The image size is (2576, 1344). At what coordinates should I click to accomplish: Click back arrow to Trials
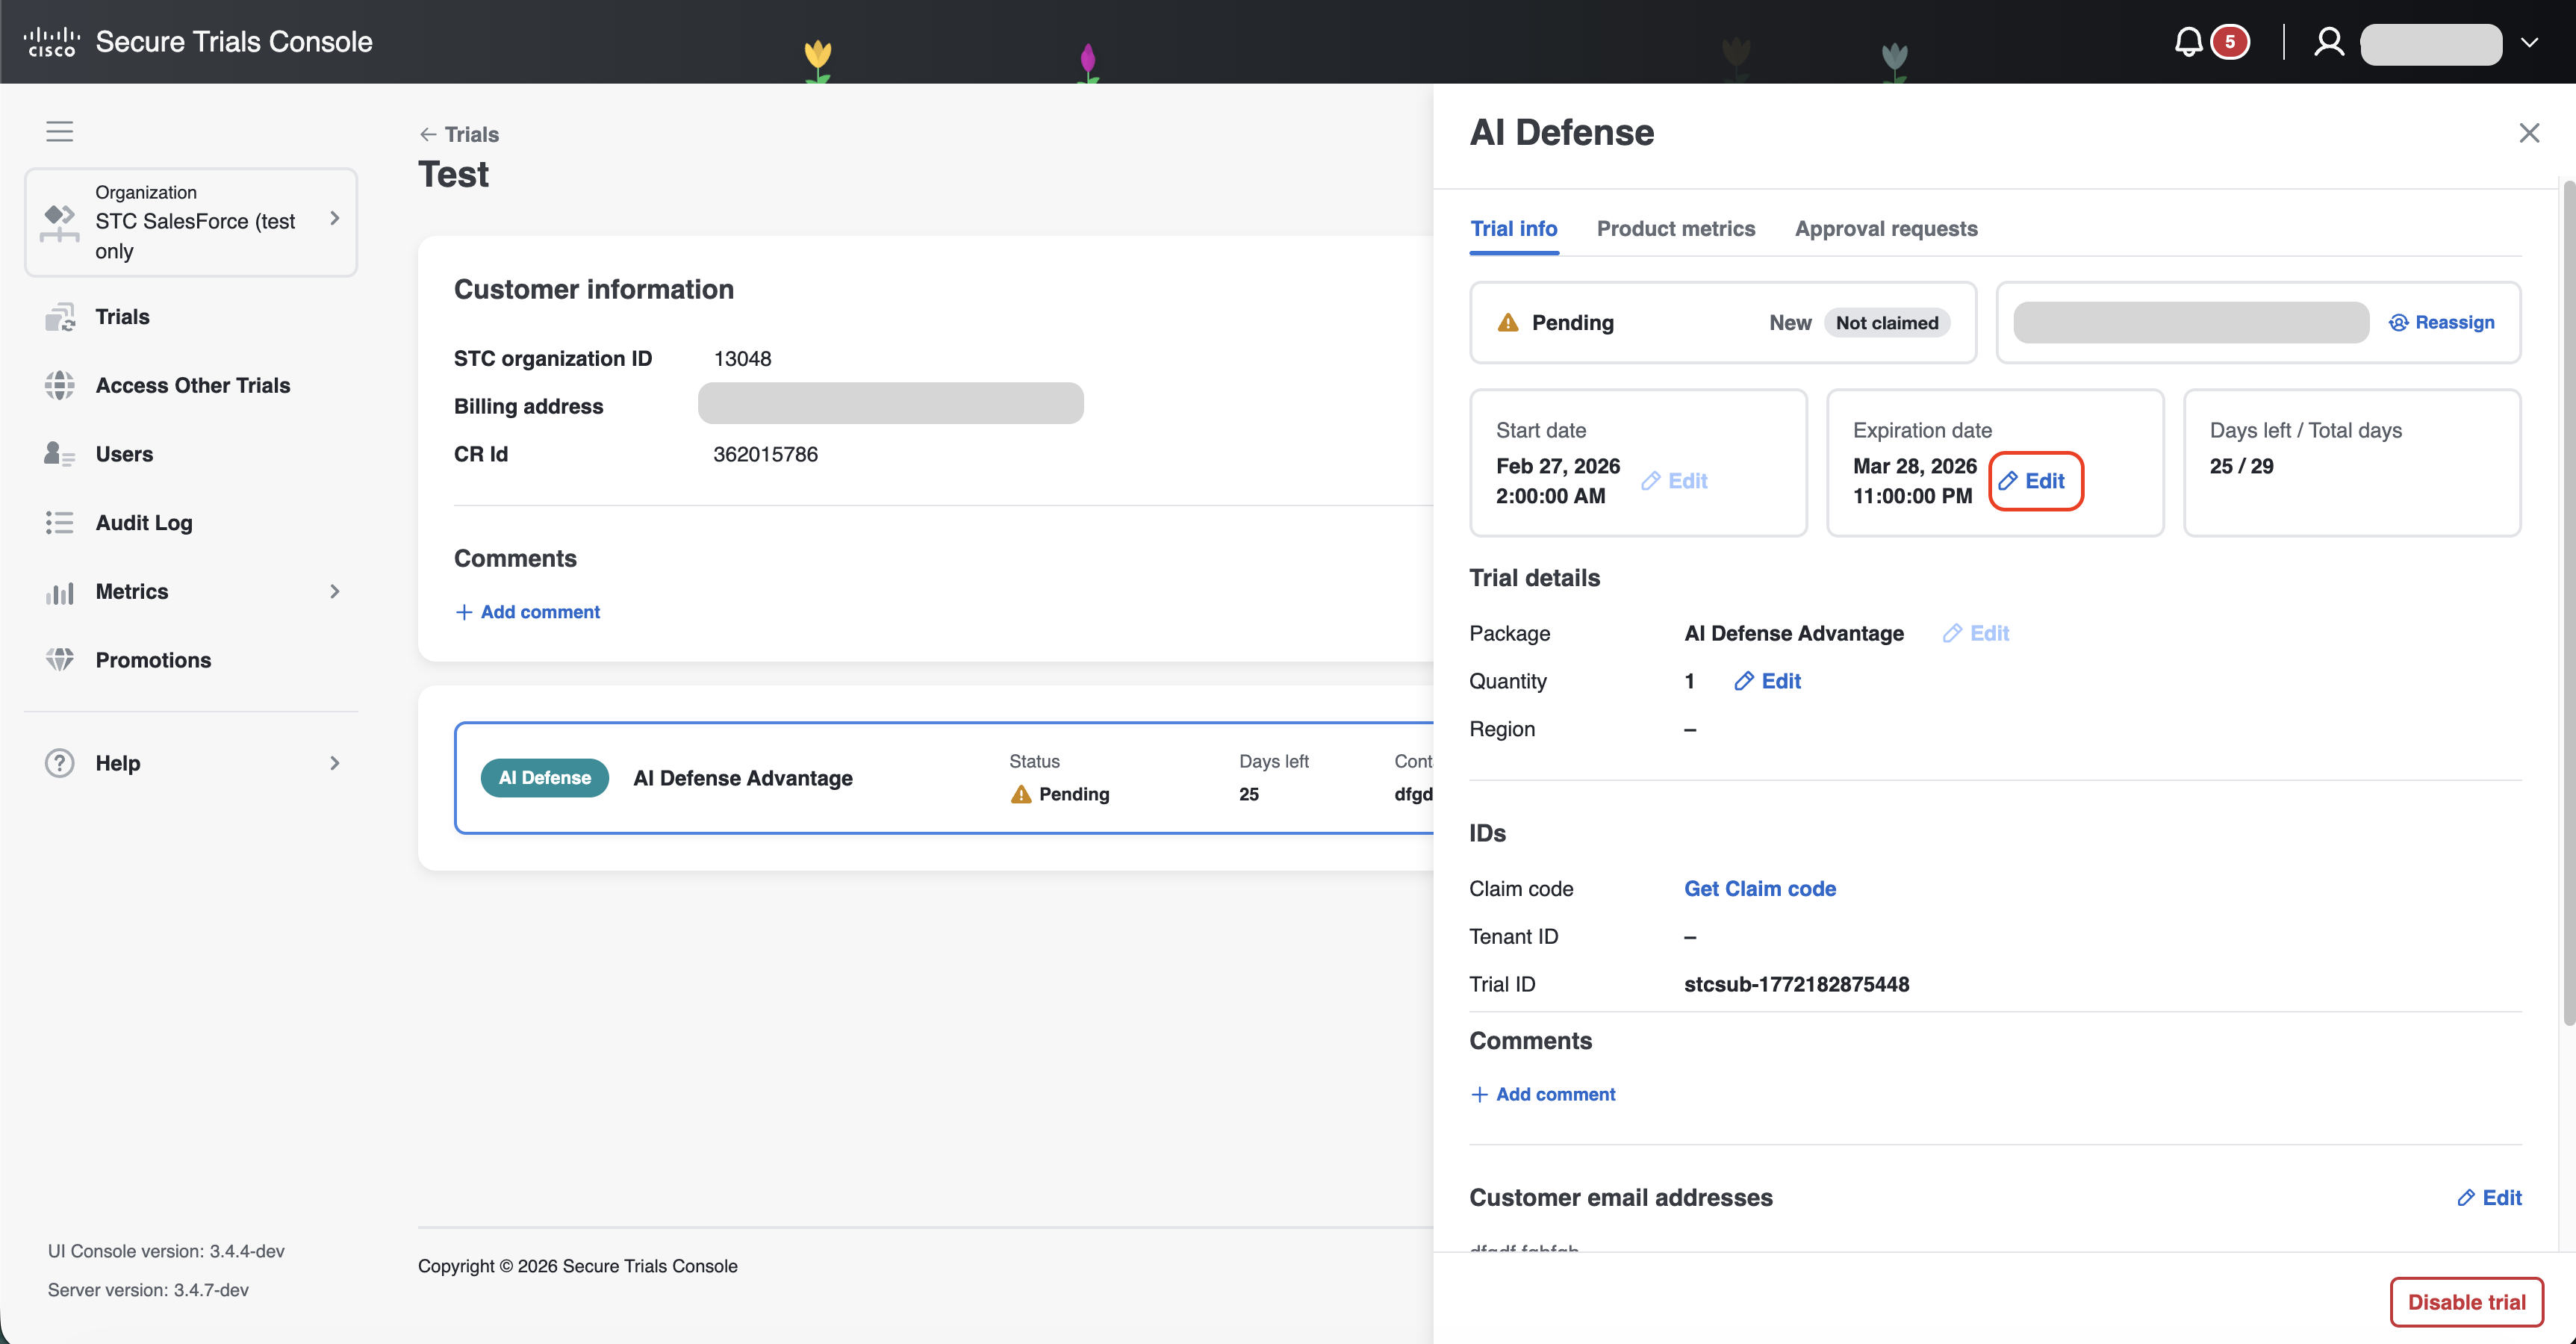tap(428, 134)
